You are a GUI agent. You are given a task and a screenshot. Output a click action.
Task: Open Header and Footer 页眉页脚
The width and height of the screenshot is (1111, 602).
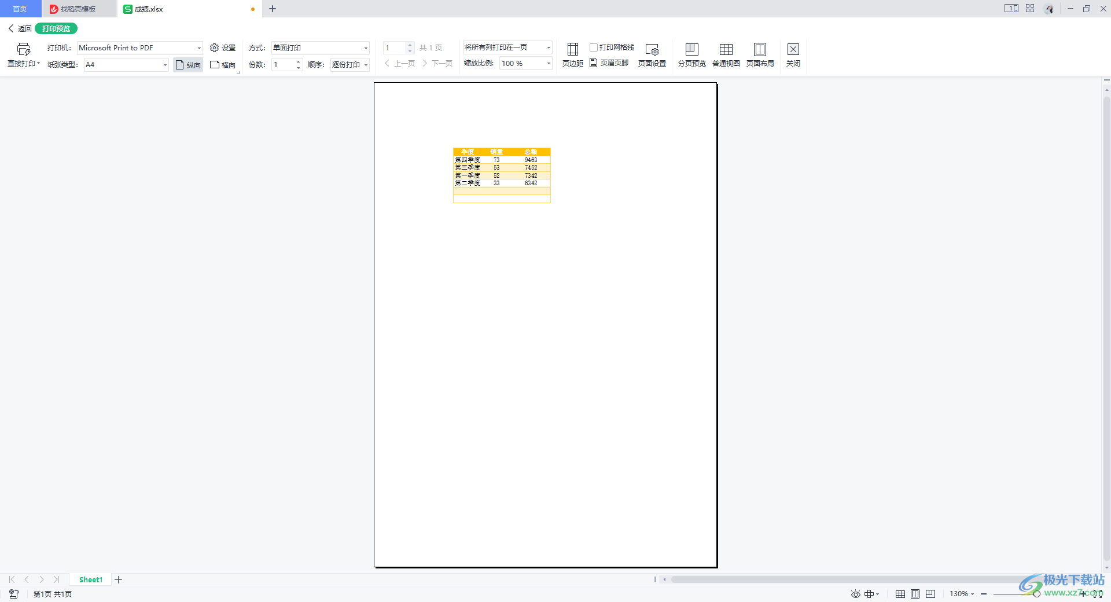click(609, 63)
